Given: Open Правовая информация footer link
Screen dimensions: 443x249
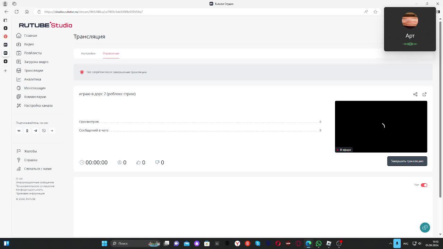Looking at the screenshot, I should pyautogui.click(x=30, y=193).
